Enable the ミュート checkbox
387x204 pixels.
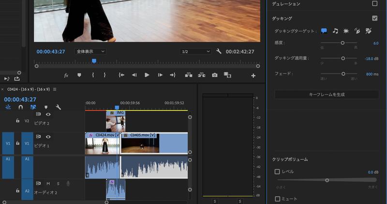click(x=277, y=199)
